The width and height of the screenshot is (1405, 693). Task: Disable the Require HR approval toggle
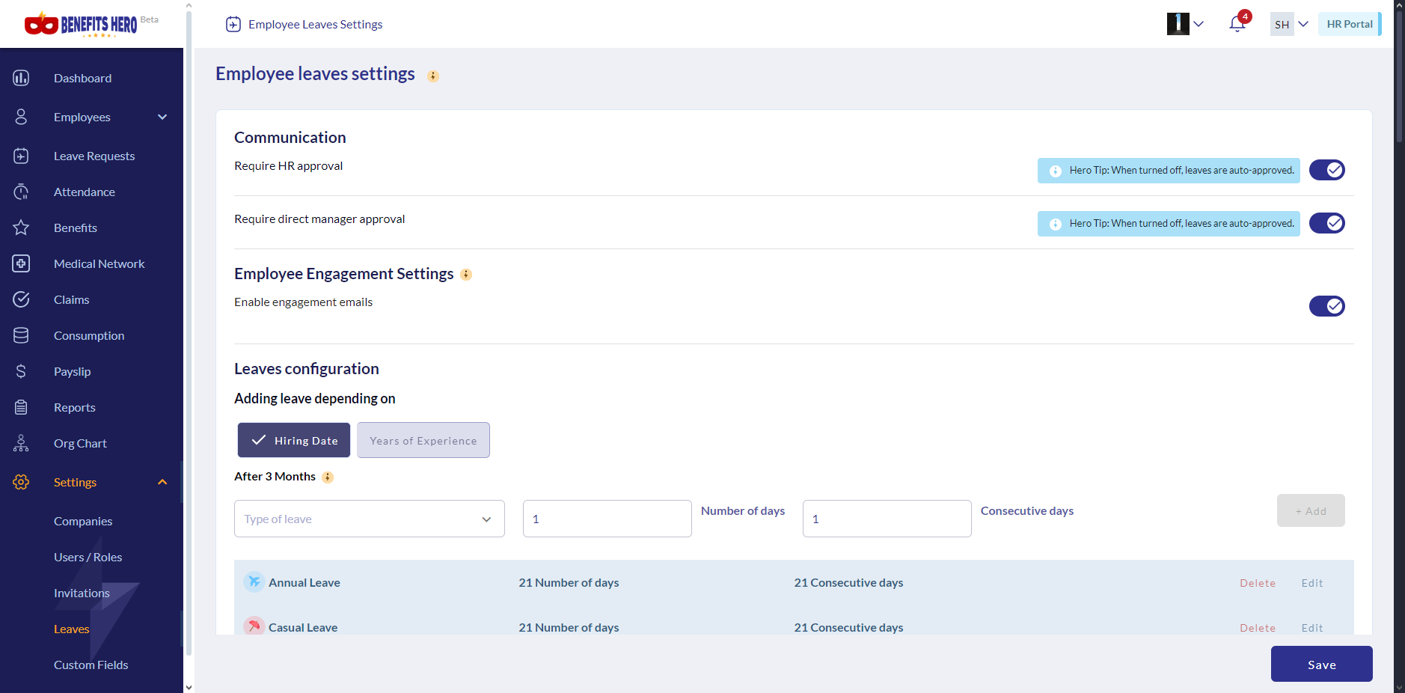[1326, 170]
